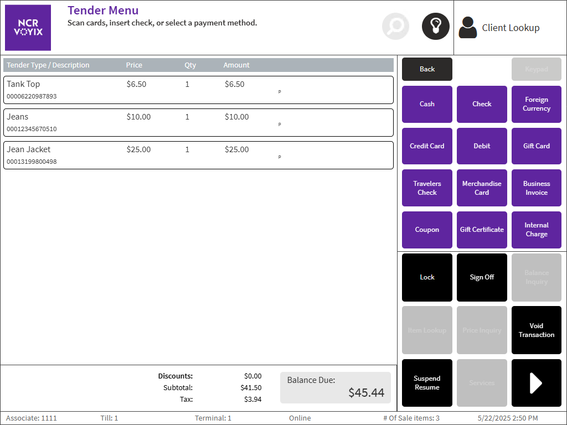Click the lightbulb help icon
This screenshot has width=567, height=425.
[x=435, y=27]
